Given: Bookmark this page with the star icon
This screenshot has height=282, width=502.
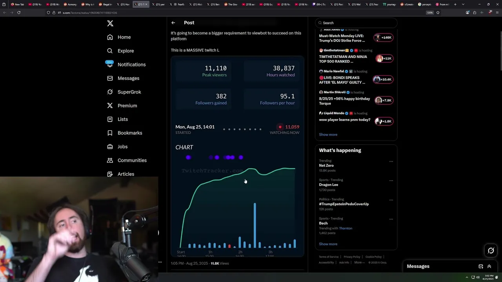Looking at the screenshot, I should tap(438, 13).
